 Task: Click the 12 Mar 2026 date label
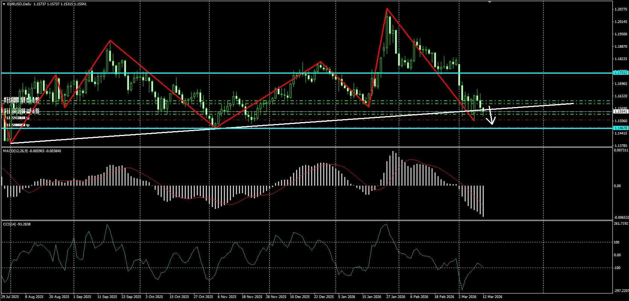[492, 297]
